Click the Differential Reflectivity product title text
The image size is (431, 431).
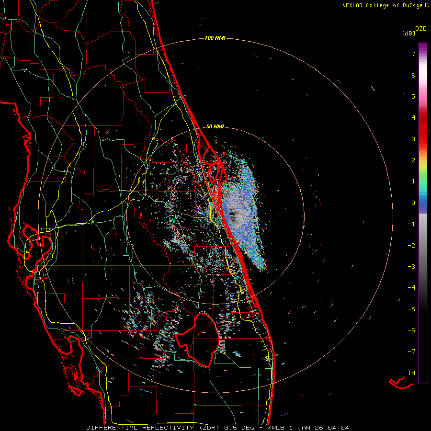pyautogui.click(x=153, y=428)
